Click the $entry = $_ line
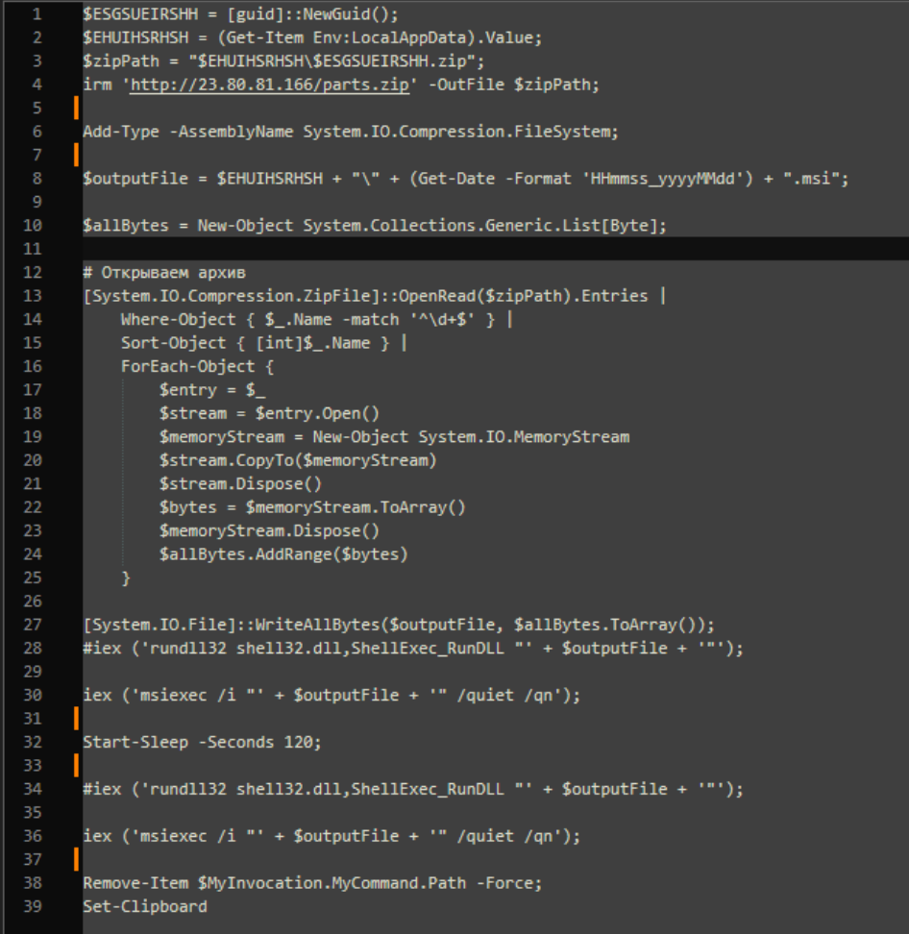 (x=212, y=389)
